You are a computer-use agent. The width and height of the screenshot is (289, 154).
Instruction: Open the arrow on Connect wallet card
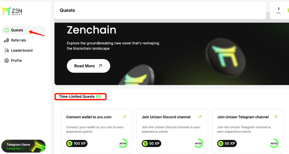point(124,117)
